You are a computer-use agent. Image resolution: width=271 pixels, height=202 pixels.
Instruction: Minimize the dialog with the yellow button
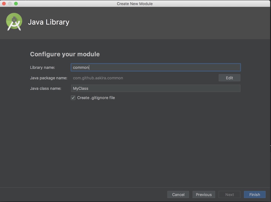[x=10, y=3]
